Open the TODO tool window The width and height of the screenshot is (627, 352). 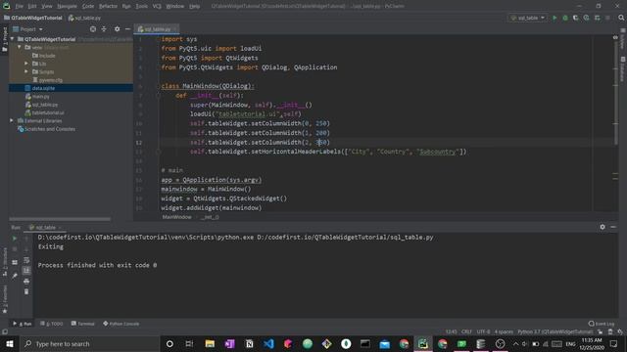(x=52, y=324)
